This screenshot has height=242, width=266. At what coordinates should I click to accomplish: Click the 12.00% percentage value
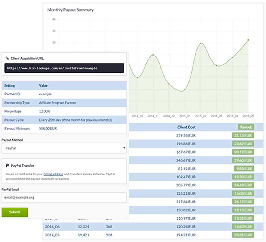[45, 111]
